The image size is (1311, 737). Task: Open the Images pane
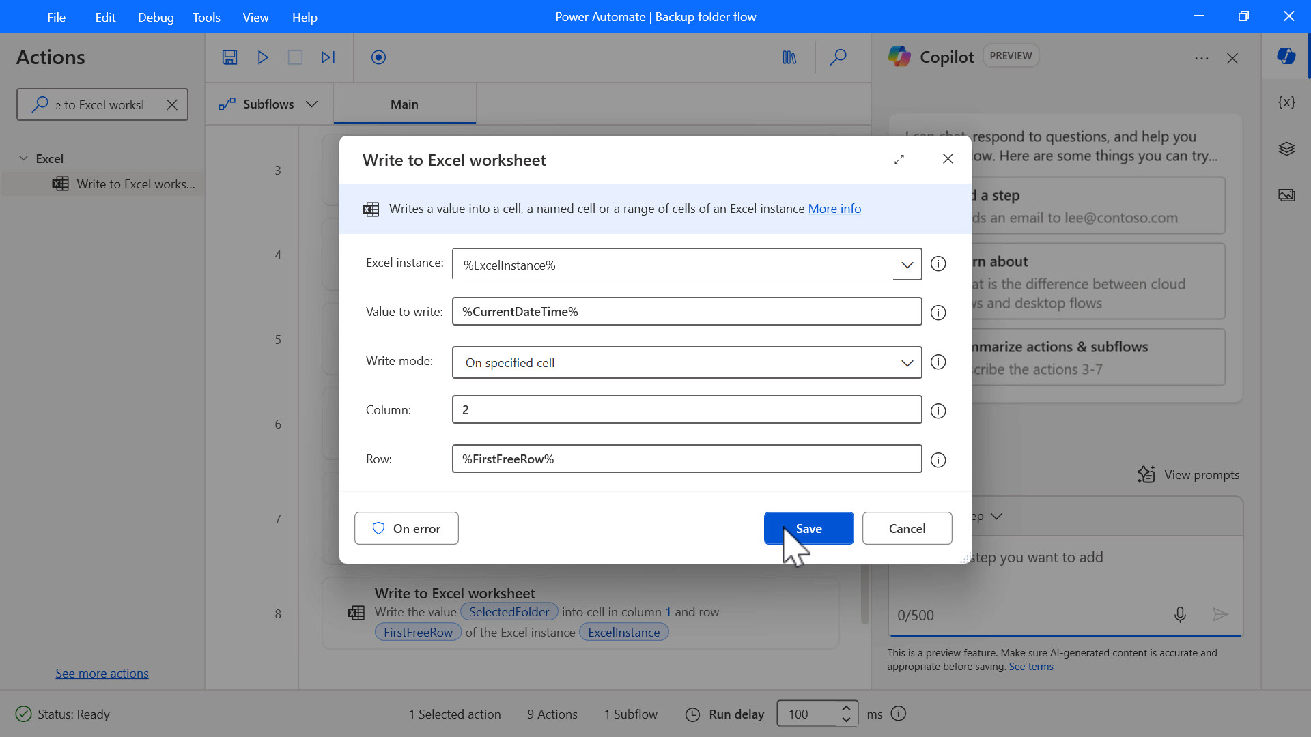click(x=1286, y=195)
